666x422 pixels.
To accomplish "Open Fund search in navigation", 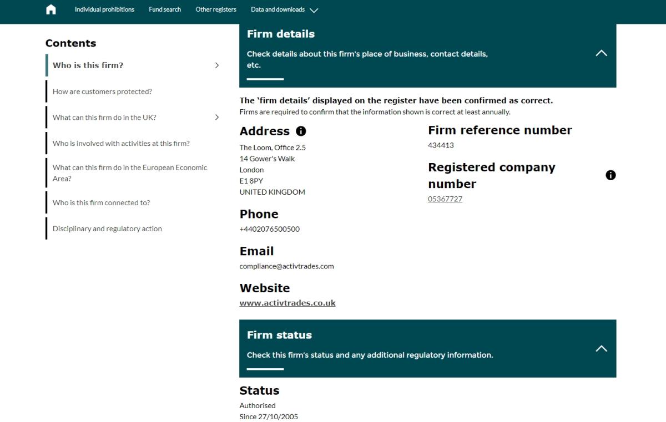I will [x=165, y=9].
